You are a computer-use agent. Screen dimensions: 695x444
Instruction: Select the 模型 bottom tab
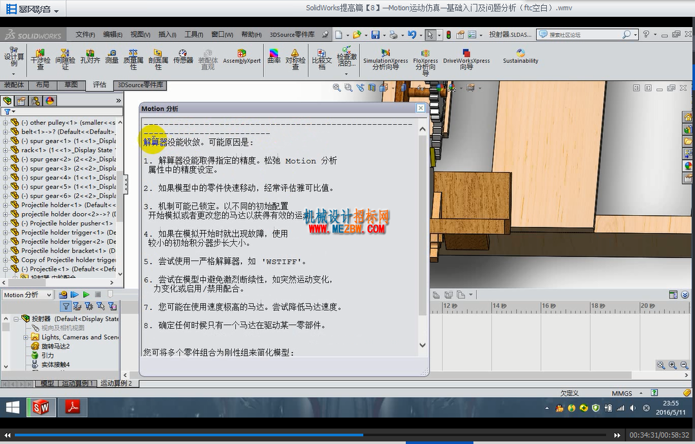tap(47, 383)
